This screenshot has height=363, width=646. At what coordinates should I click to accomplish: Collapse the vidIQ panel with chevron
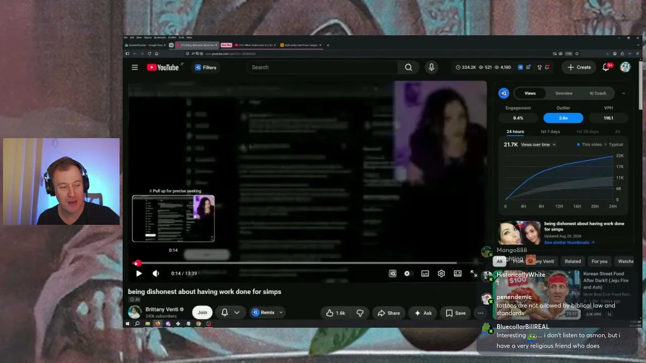point(624,93)
